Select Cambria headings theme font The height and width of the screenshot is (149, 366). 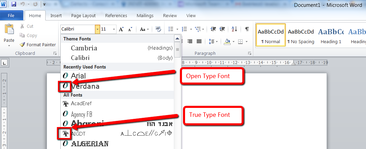(118, 48)
